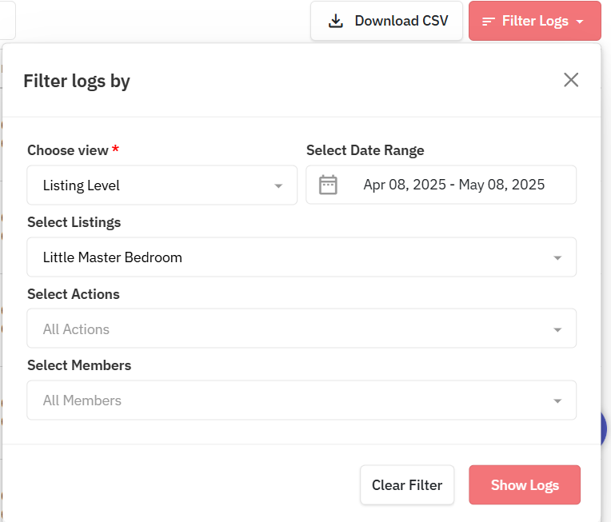Toggle the Filter Logs button

pyautogui.click(x=534, y=21)
